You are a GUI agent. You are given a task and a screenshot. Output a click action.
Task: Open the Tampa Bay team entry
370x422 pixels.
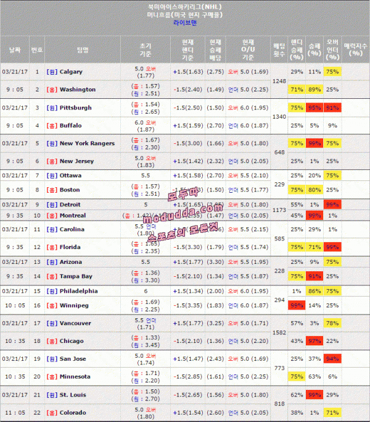click(76, 276)
